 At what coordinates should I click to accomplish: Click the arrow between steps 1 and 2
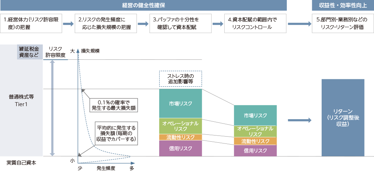coord(68,24)
